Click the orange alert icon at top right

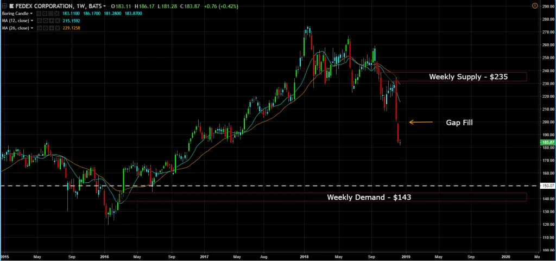(x=535, y=6)
